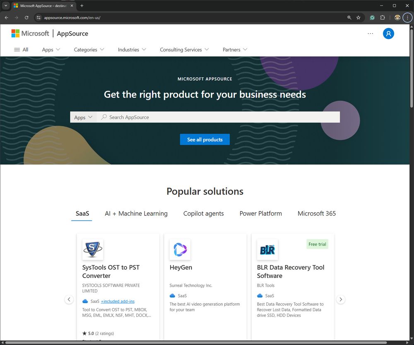Go to next popular solutions carousel slide
The height and width of the screenshot is (345, 414).
[341, 299]
